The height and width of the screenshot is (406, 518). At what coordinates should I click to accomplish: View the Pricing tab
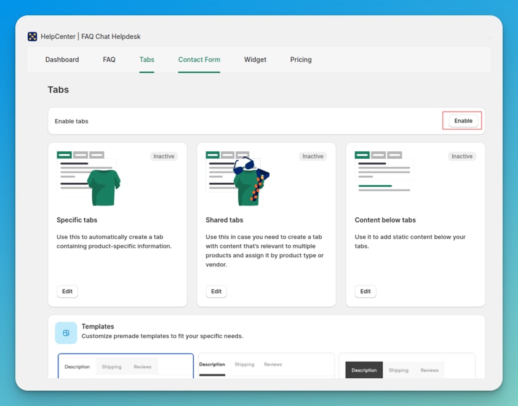coord(301,60)
